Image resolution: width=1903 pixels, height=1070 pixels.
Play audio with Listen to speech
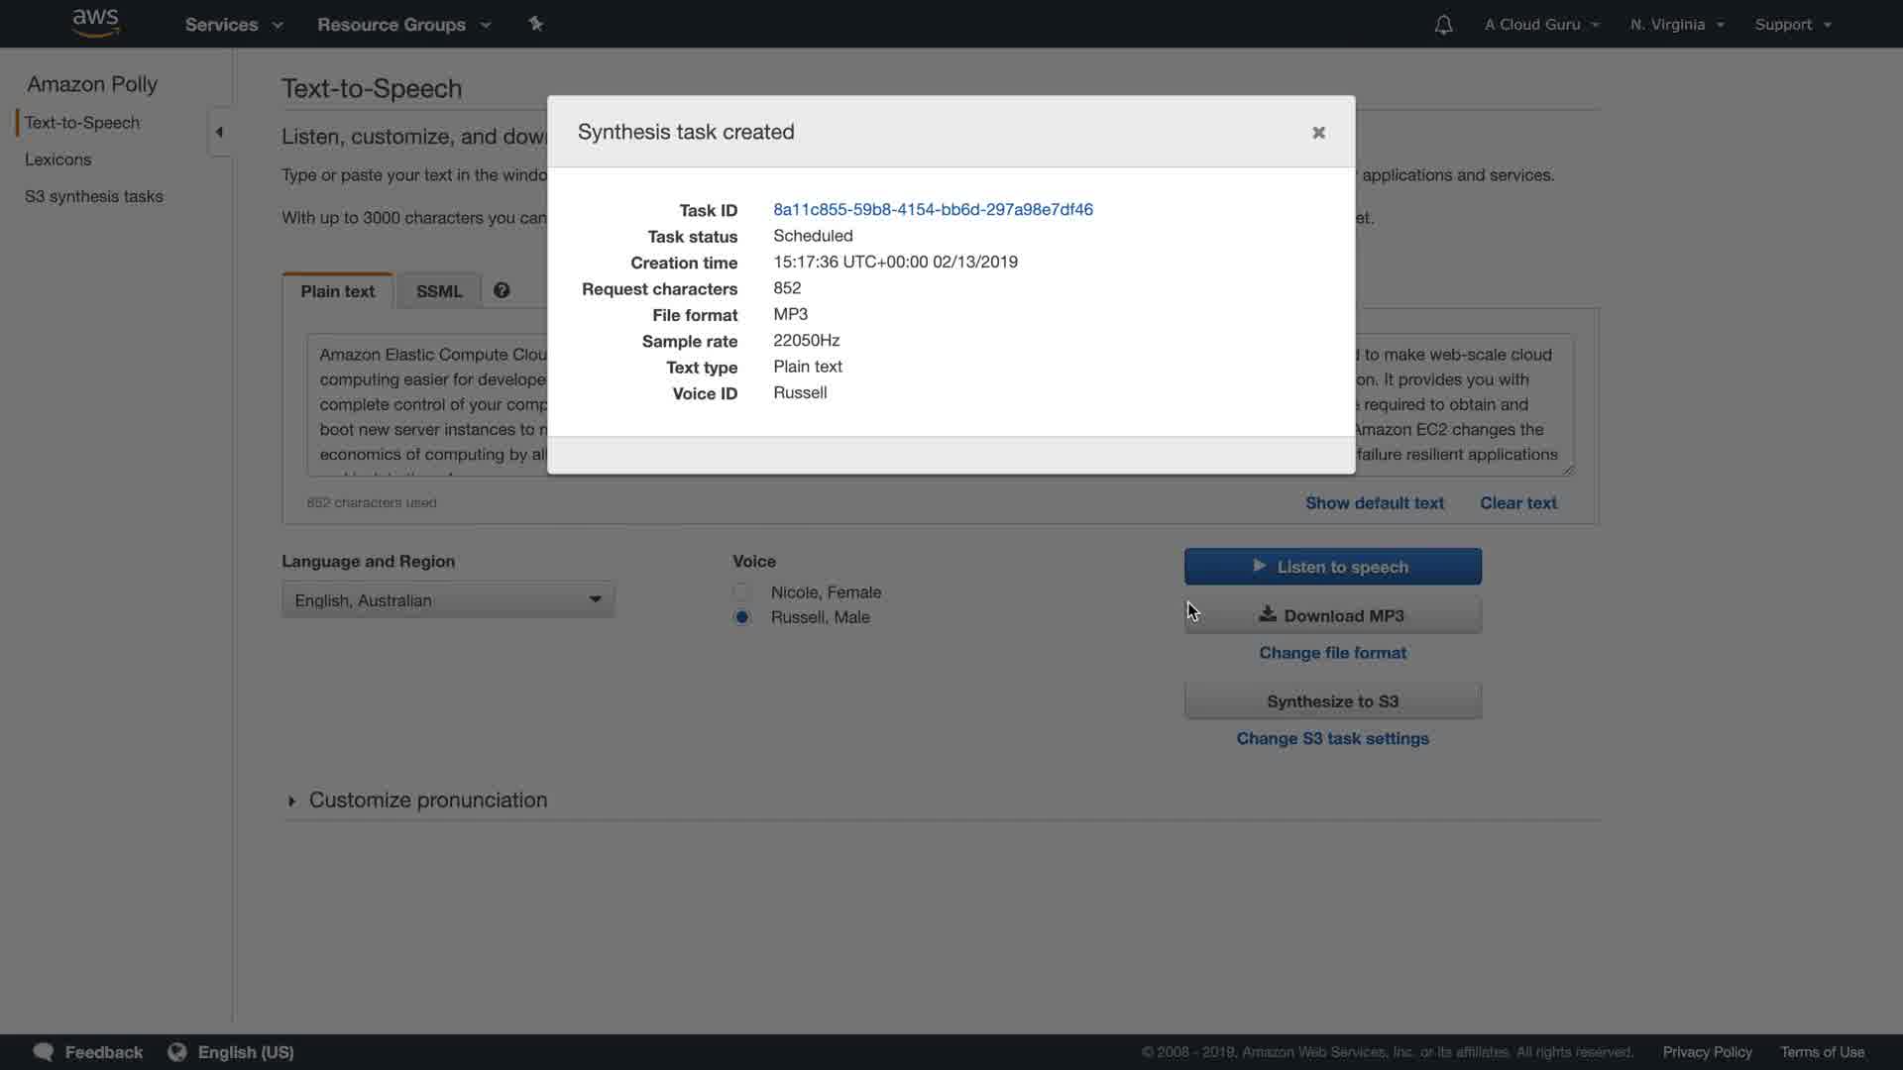pyautogui.click(x=1332, y=567)
